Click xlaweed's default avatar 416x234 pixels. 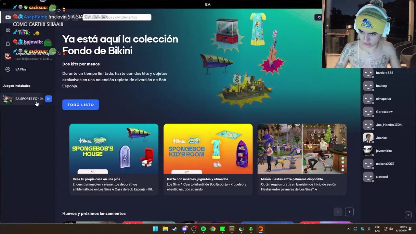coord(368,177)
